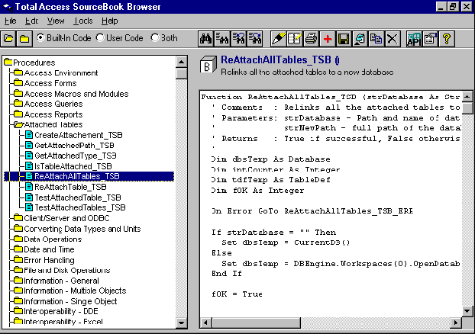This screenshot has width=475, height=334.
Task: Select the User Code radio button
Action: point(100,37)
